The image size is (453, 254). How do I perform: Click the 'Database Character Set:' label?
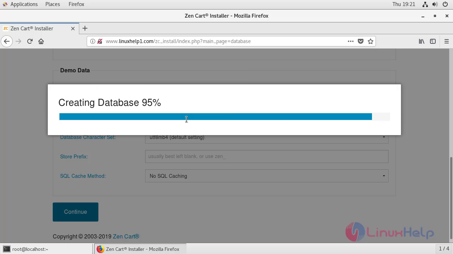pyautogui.click(x=88, y=138)
